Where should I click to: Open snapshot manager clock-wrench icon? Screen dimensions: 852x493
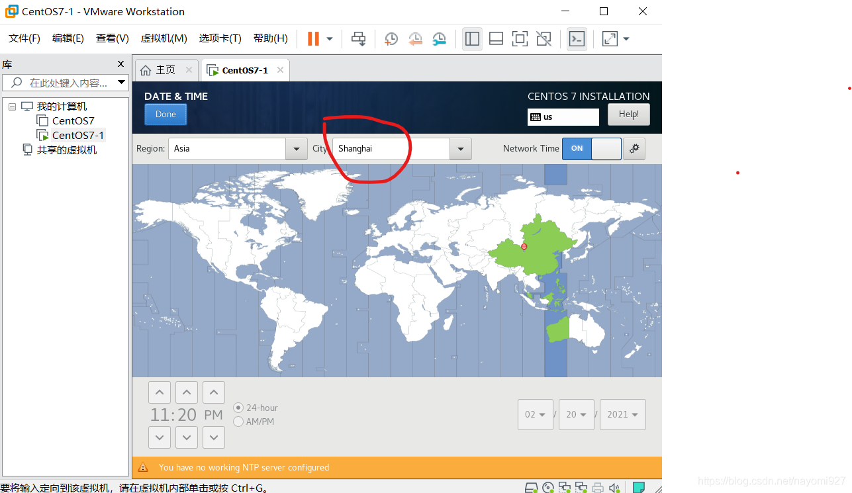tap(439, 38)
